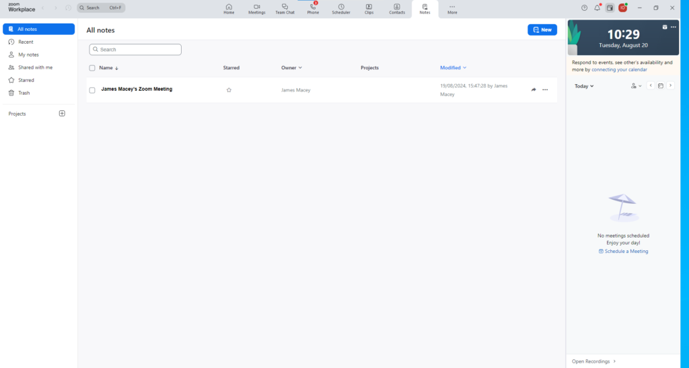689x368 pixels.
Task: Add a new project with the plus icon
Action: (62, 114)
